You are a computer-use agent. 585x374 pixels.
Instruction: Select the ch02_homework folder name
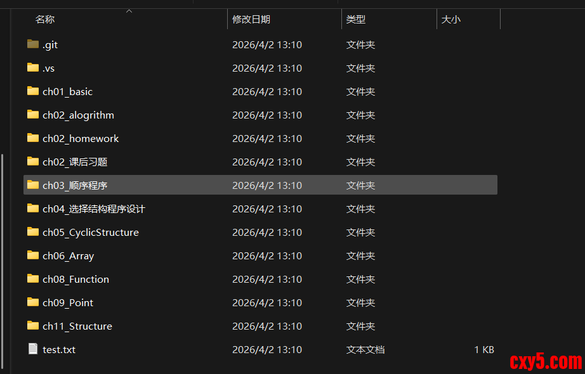[x=81, y=138]
